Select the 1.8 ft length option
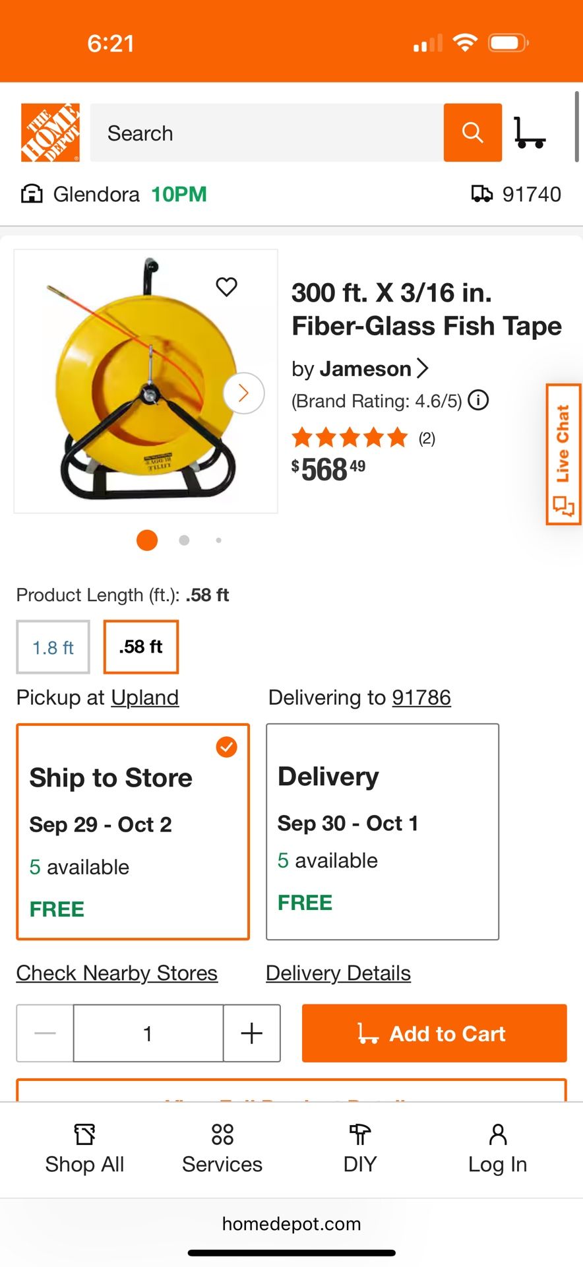This screenshot has width=583, height=1267. click(53, 647)
